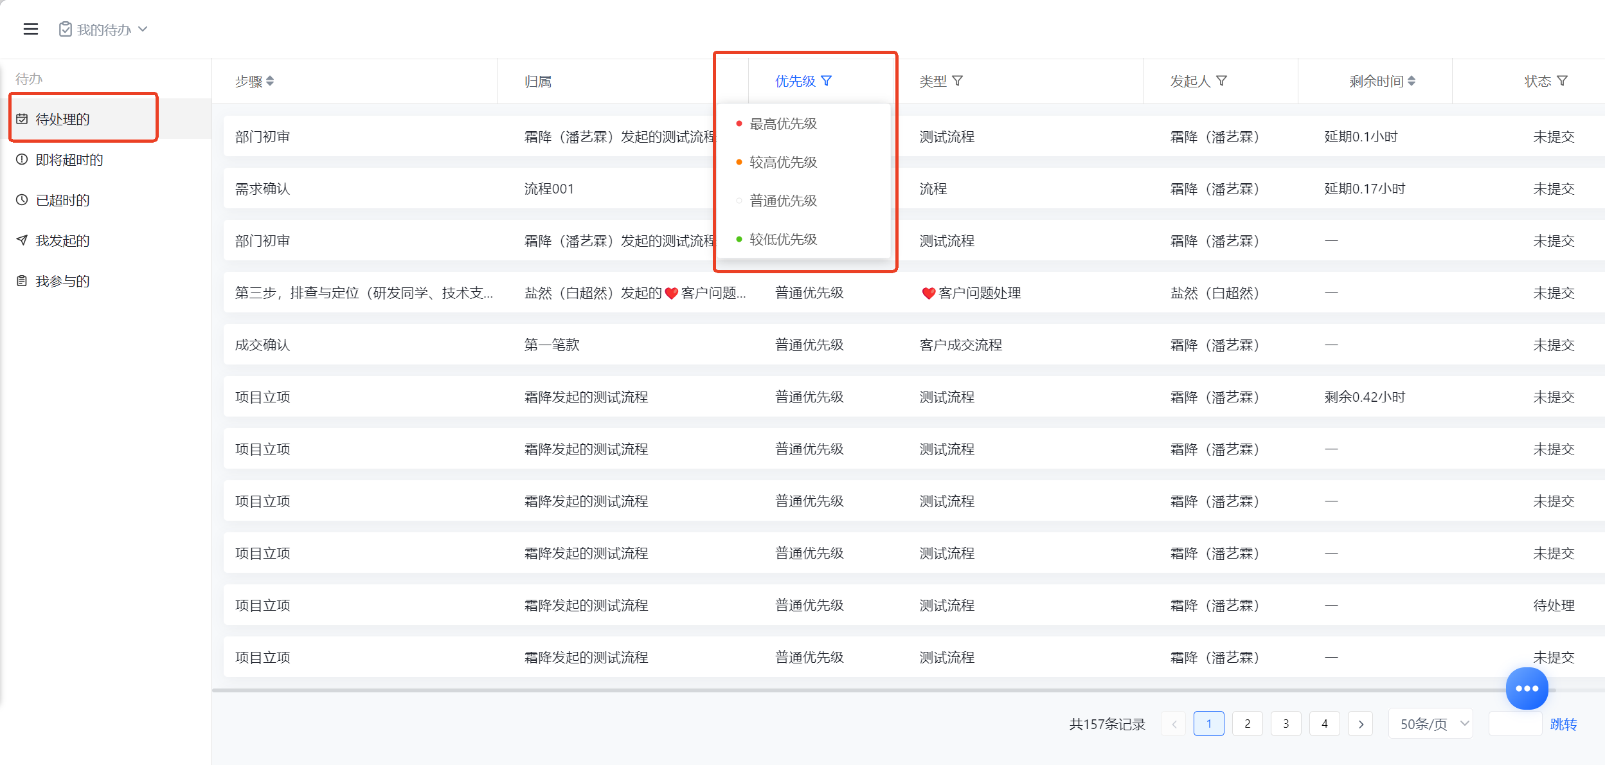Open 已超时的 sidebar item
1605x765 pixels.
click(x=106, y=200)
